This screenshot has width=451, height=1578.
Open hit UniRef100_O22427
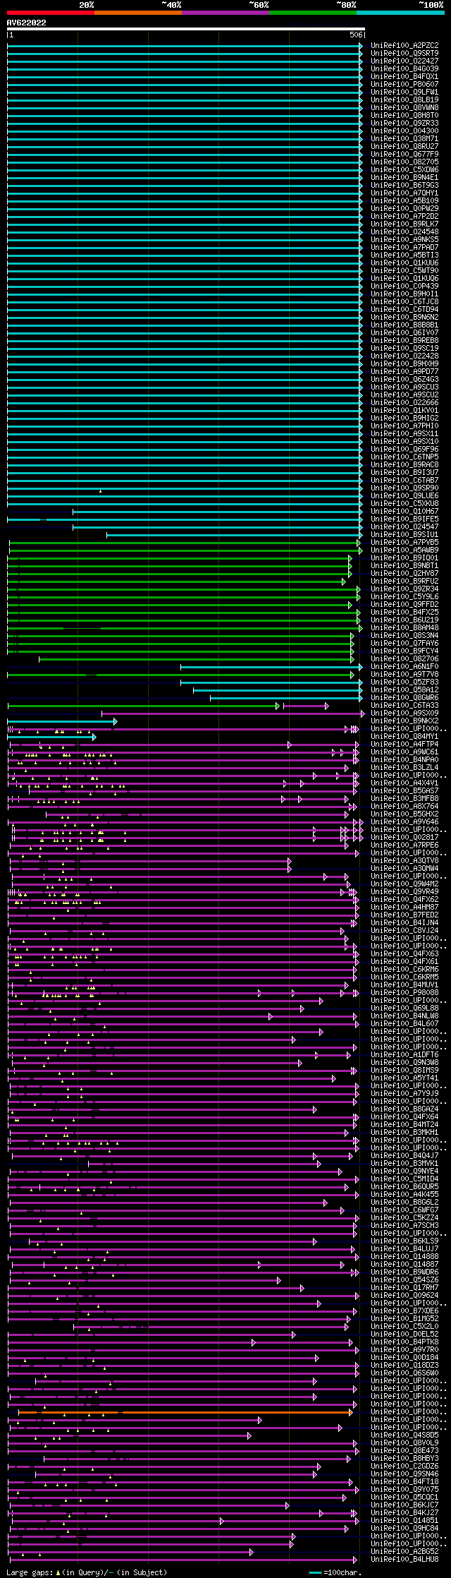tap(404, 61)
